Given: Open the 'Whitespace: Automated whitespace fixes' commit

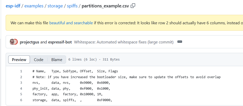Looking at the screenshot, I should point(124,42).
